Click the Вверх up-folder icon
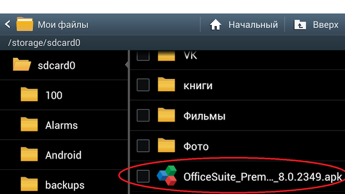 300,25
